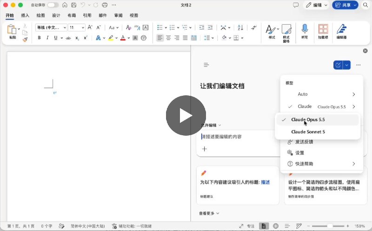Expand the 查看更多 suggestions list
Image resolution: width=372 pixels, height=231 pixels.
point(209,213)
